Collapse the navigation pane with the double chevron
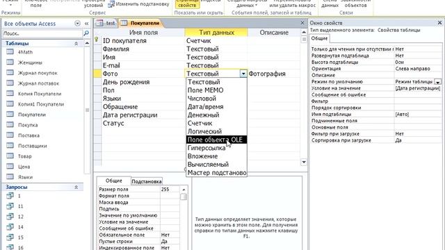 pos(86,24)
